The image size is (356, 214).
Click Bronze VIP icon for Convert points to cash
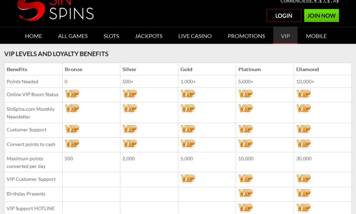click(x=72, y=144)
